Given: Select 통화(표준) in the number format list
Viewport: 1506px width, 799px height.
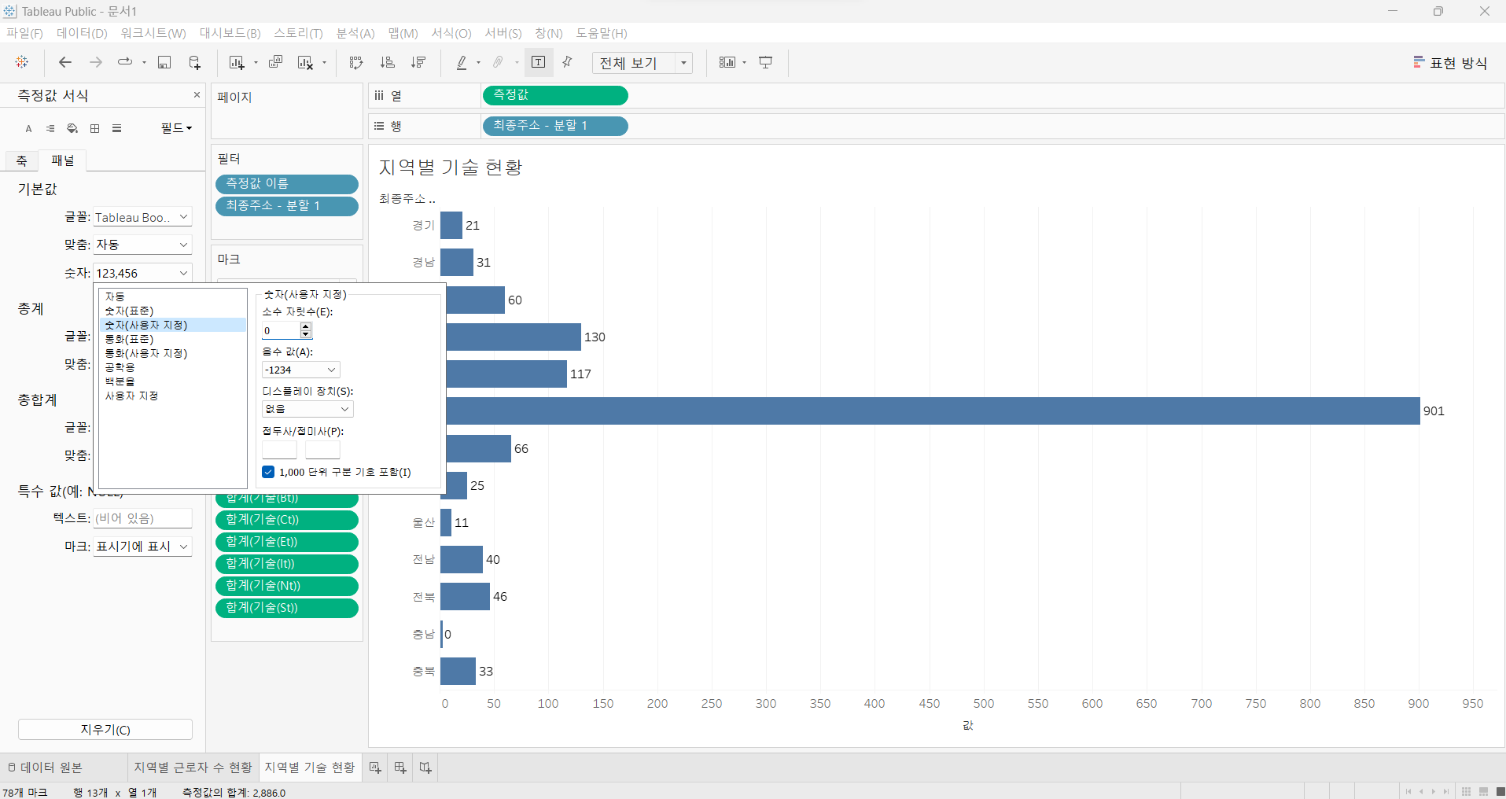Looking at the screenshot, I should (130, 339).
